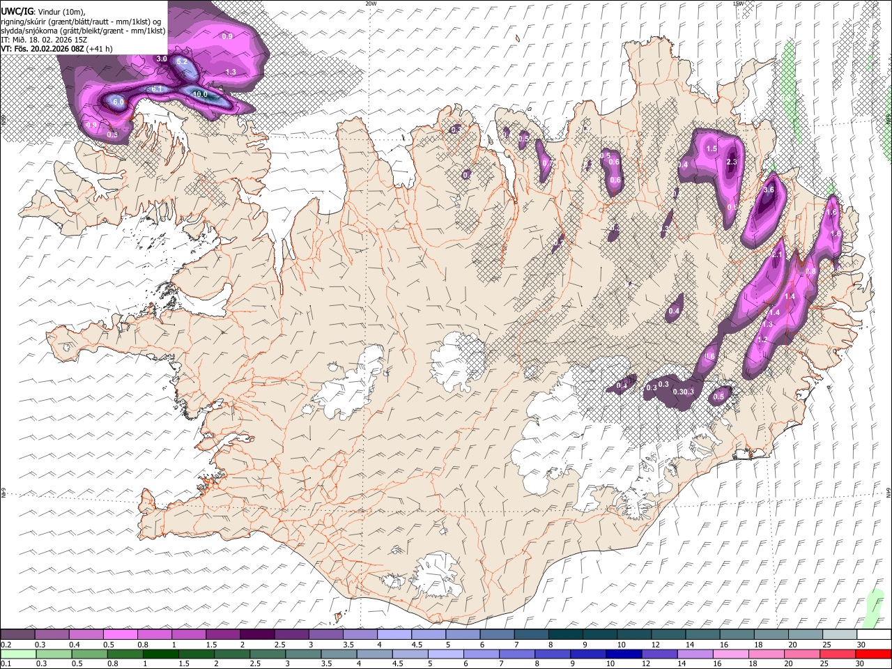Click the 6.1 snowfall value on the map
This screenshot has width=892, height=669.
(157, 89)
